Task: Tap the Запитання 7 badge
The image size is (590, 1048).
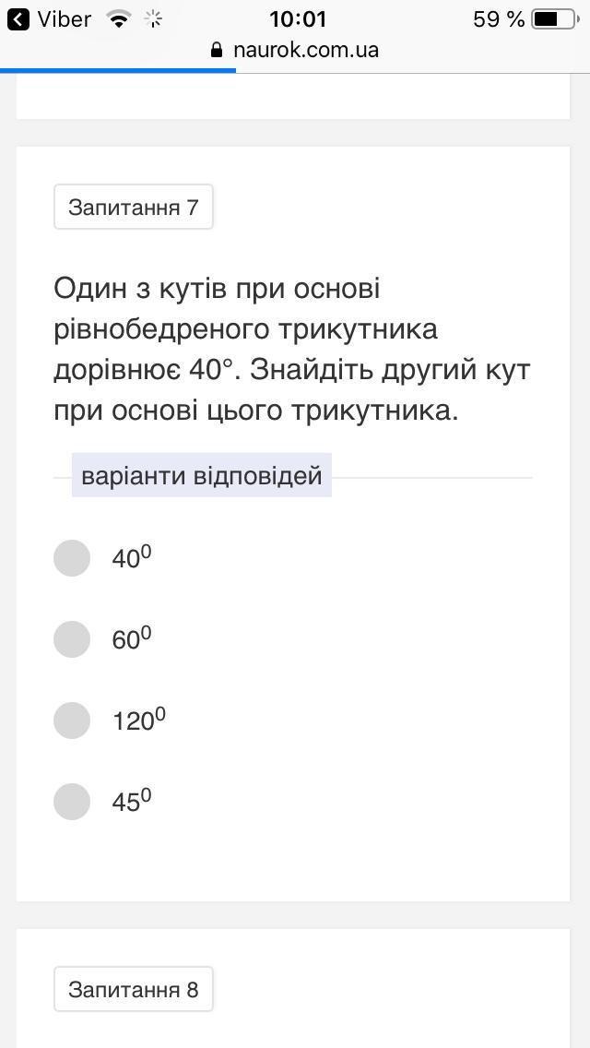Action: 134,207
